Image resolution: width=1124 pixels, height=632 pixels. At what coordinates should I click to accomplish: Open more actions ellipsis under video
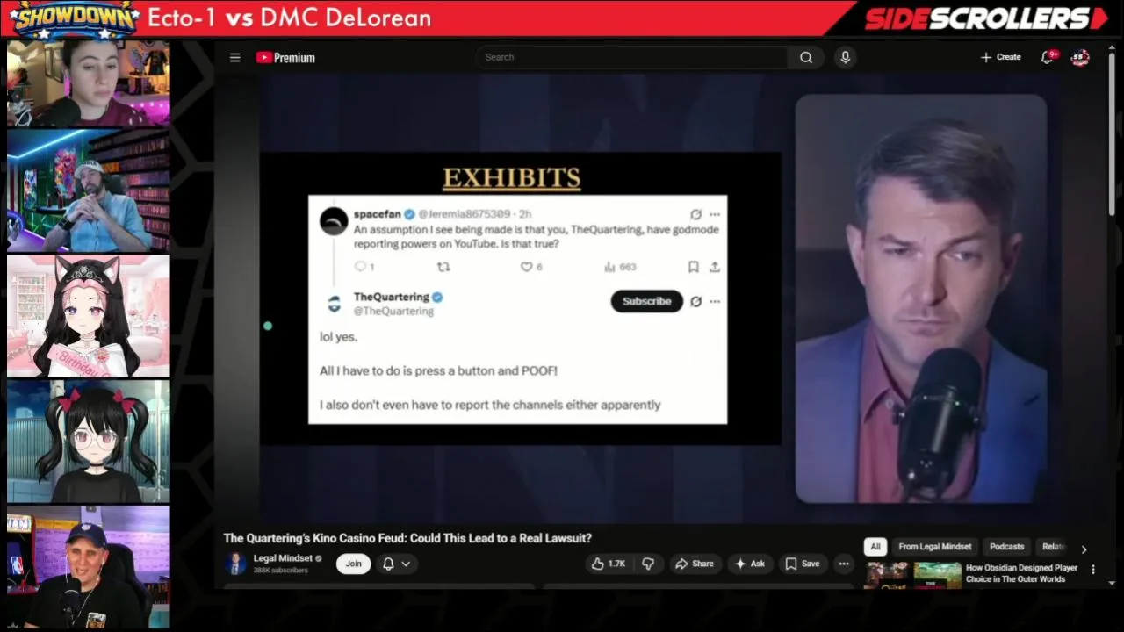pos(844,564)
